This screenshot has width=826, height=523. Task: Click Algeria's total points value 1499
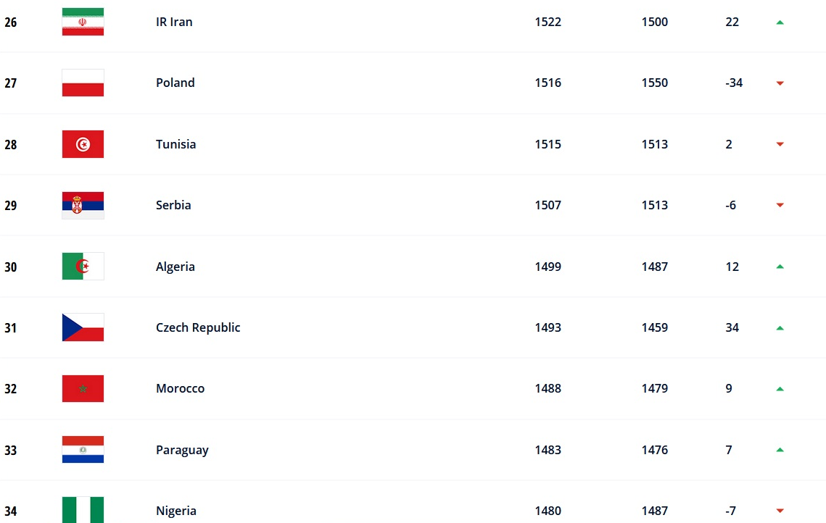click(x=548, y=267)
